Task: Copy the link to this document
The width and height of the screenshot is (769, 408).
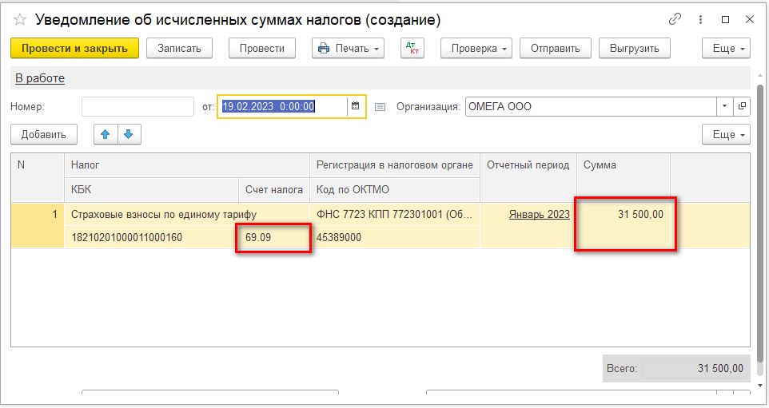Action: click(675, 19)
